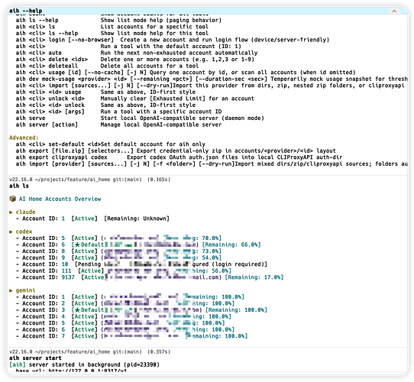Click gemini Account ID 4 row
Image resolution: width=414 pixels, height=382 pixels.
123,316
